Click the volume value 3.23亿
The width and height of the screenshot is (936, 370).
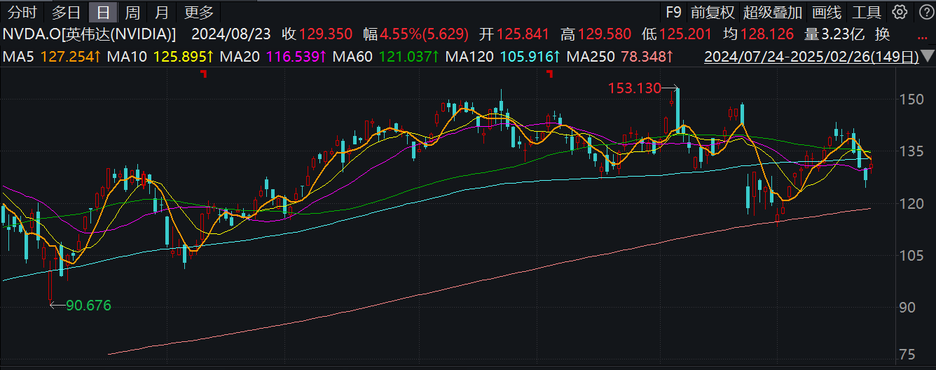point(844,34)
